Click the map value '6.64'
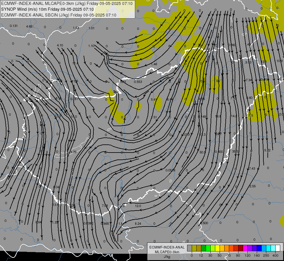This screenshot has height=261, width=284. (39, 222)
